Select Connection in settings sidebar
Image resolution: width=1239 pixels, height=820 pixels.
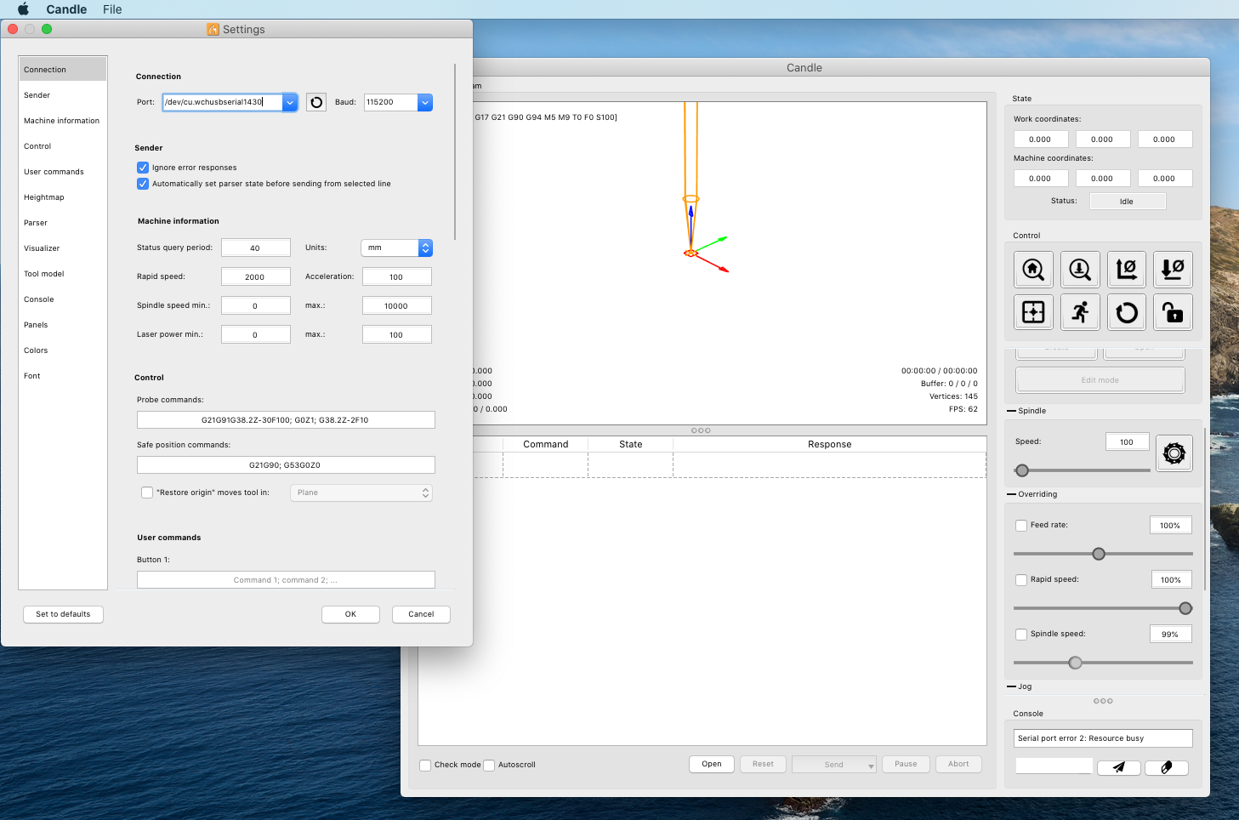click(63, 70)
